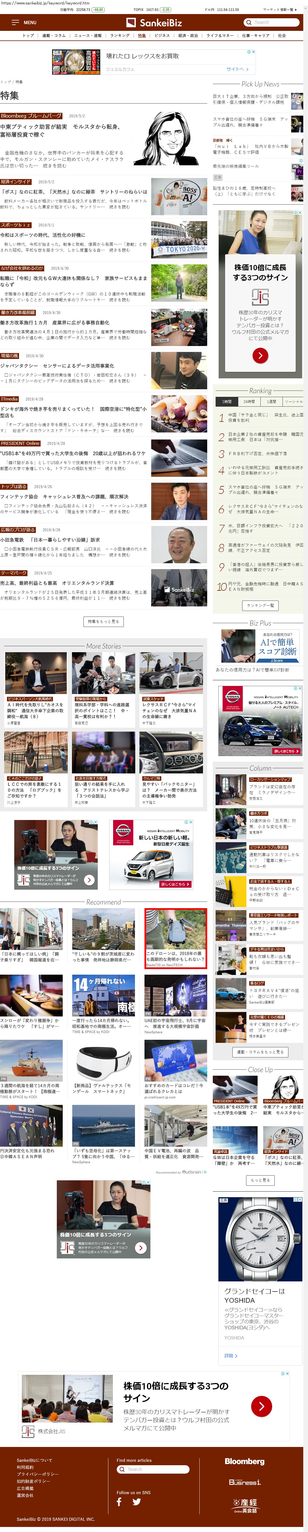
Task: Open the ITmedia category tag
Action: tap(10, 399)
